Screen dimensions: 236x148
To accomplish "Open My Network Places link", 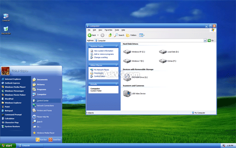I will (x=101, y=70).
